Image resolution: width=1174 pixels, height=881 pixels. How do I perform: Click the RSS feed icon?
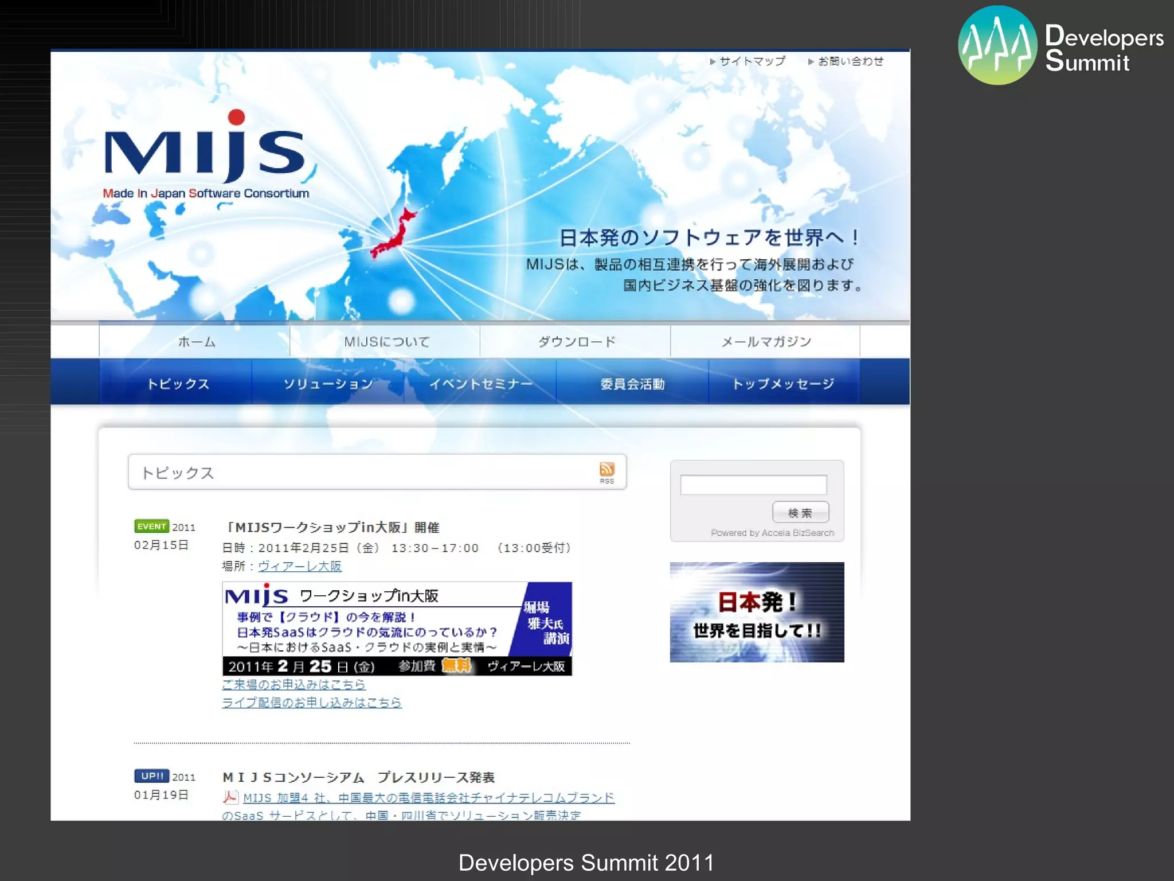pyautogui.click(x=606, y=470)
